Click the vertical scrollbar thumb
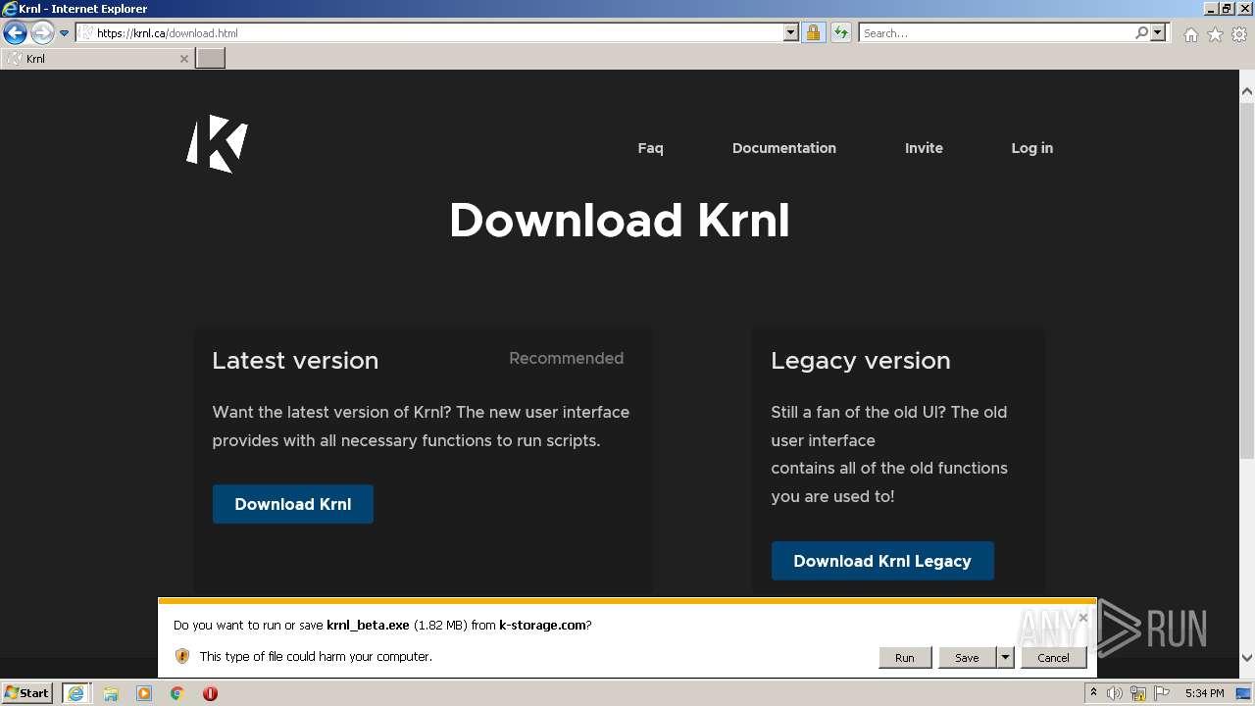 coord(1247,278)
